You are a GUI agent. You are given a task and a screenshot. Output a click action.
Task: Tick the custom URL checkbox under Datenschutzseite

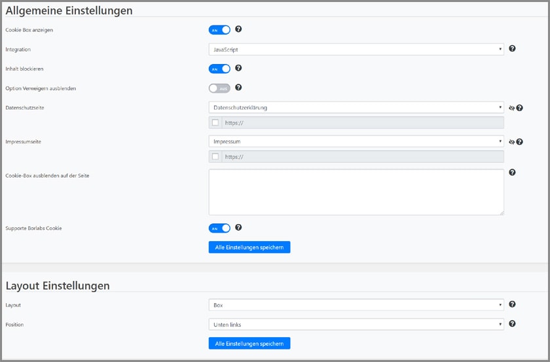(215, 122)
